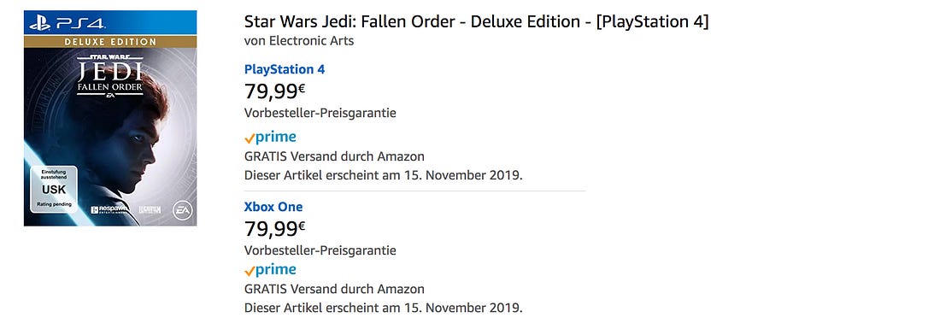
Task: Click the Deluxe Edition gold banner
Action: pos(110,41)
